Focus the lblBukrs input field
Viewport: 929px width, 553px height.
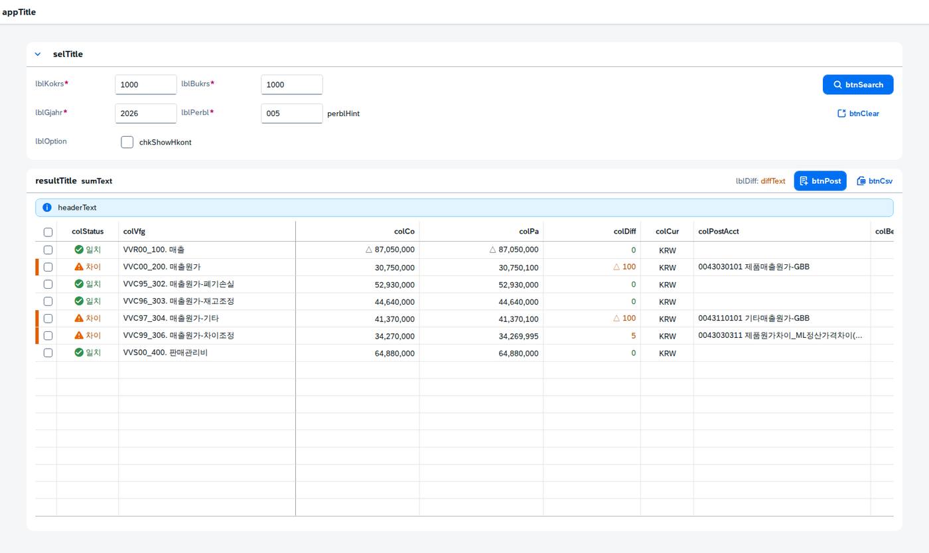click(x=292, y=84)
